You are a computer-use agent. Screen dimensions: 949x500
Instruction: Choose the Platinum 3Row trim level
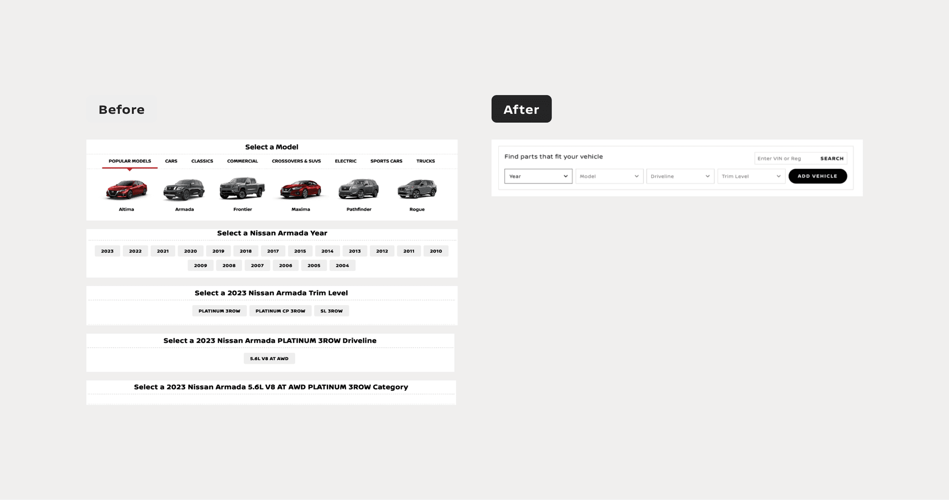(219, 311)
